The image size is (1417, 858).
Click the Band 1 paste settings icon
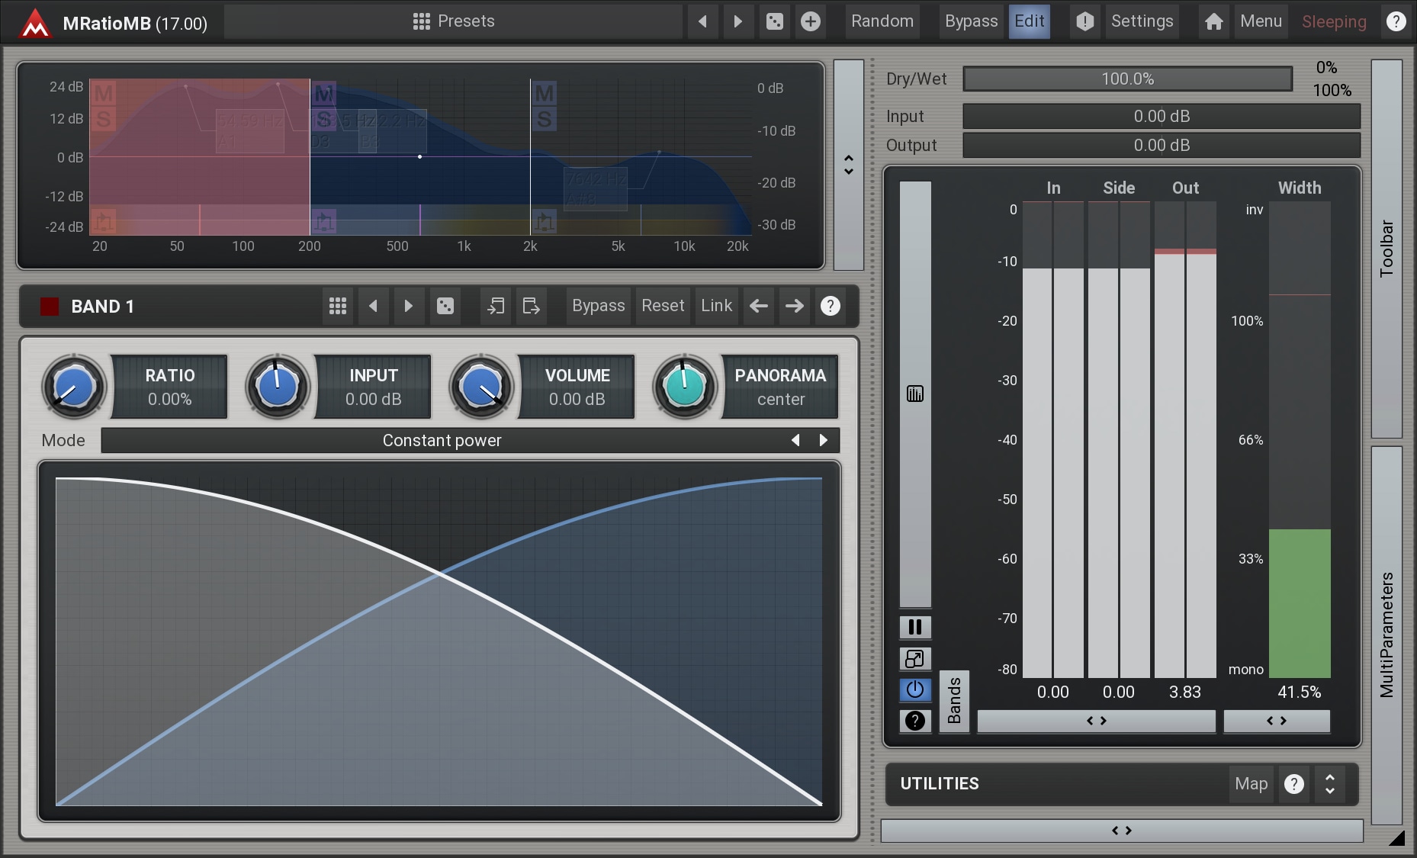click(531, 306)
